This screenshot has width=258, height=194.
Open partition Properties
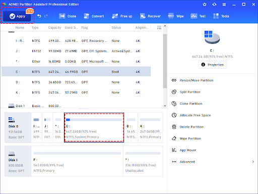213,65
